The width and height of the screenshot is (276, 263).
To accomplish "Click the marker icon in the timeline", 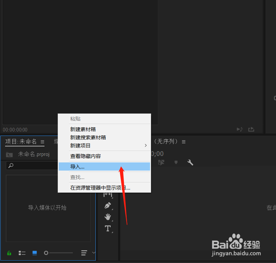I will click(x=176, y=163).
